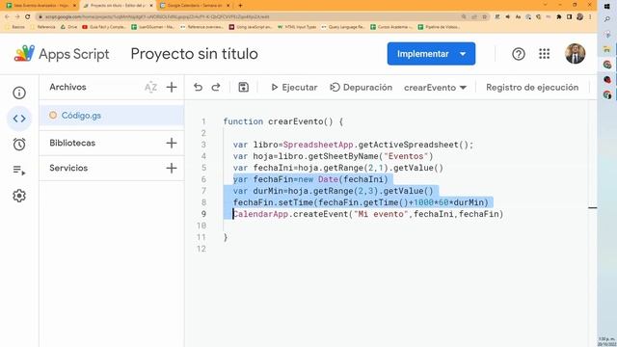This screenshot has height=347, width=617.
Task: Place cursor on SpreadsheetApp in line 3
Action: [x=318, y=145]
